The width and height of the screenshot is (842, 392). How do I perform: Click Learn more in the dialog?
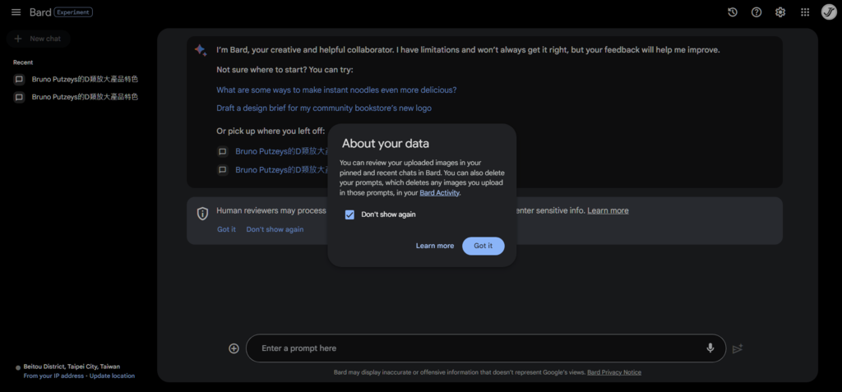(434, 246)
